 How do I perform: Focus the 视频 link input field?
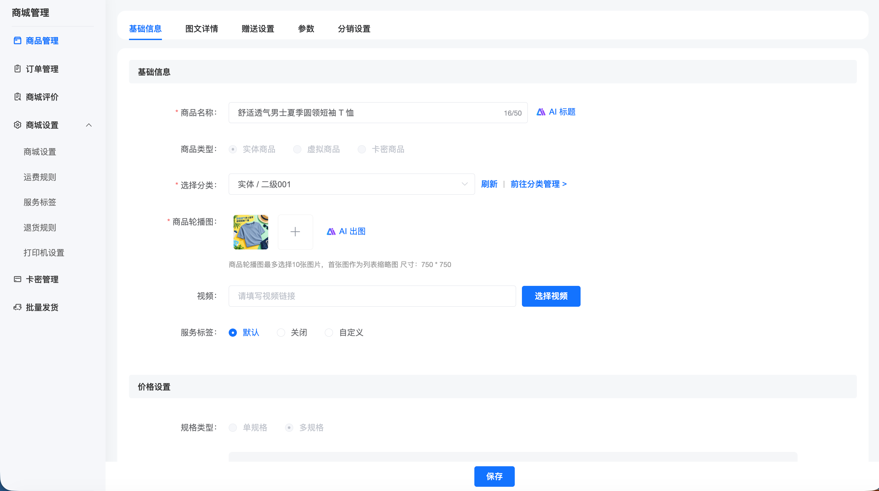click(x=372, y=296)
